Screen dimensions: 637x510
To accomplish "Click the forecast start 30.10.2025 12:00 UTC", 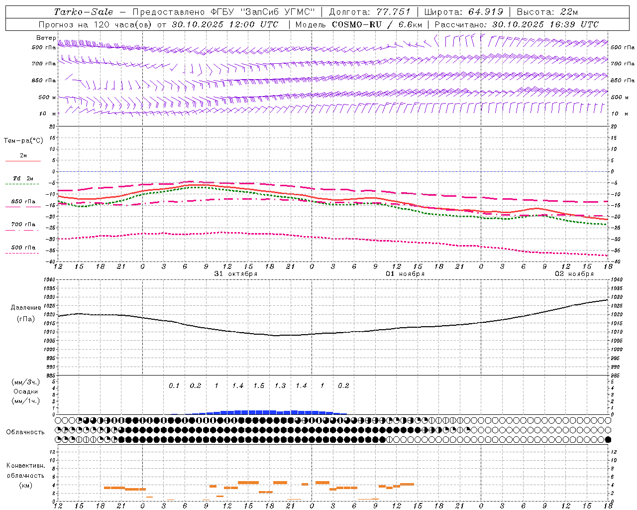I will pos(225,24).
